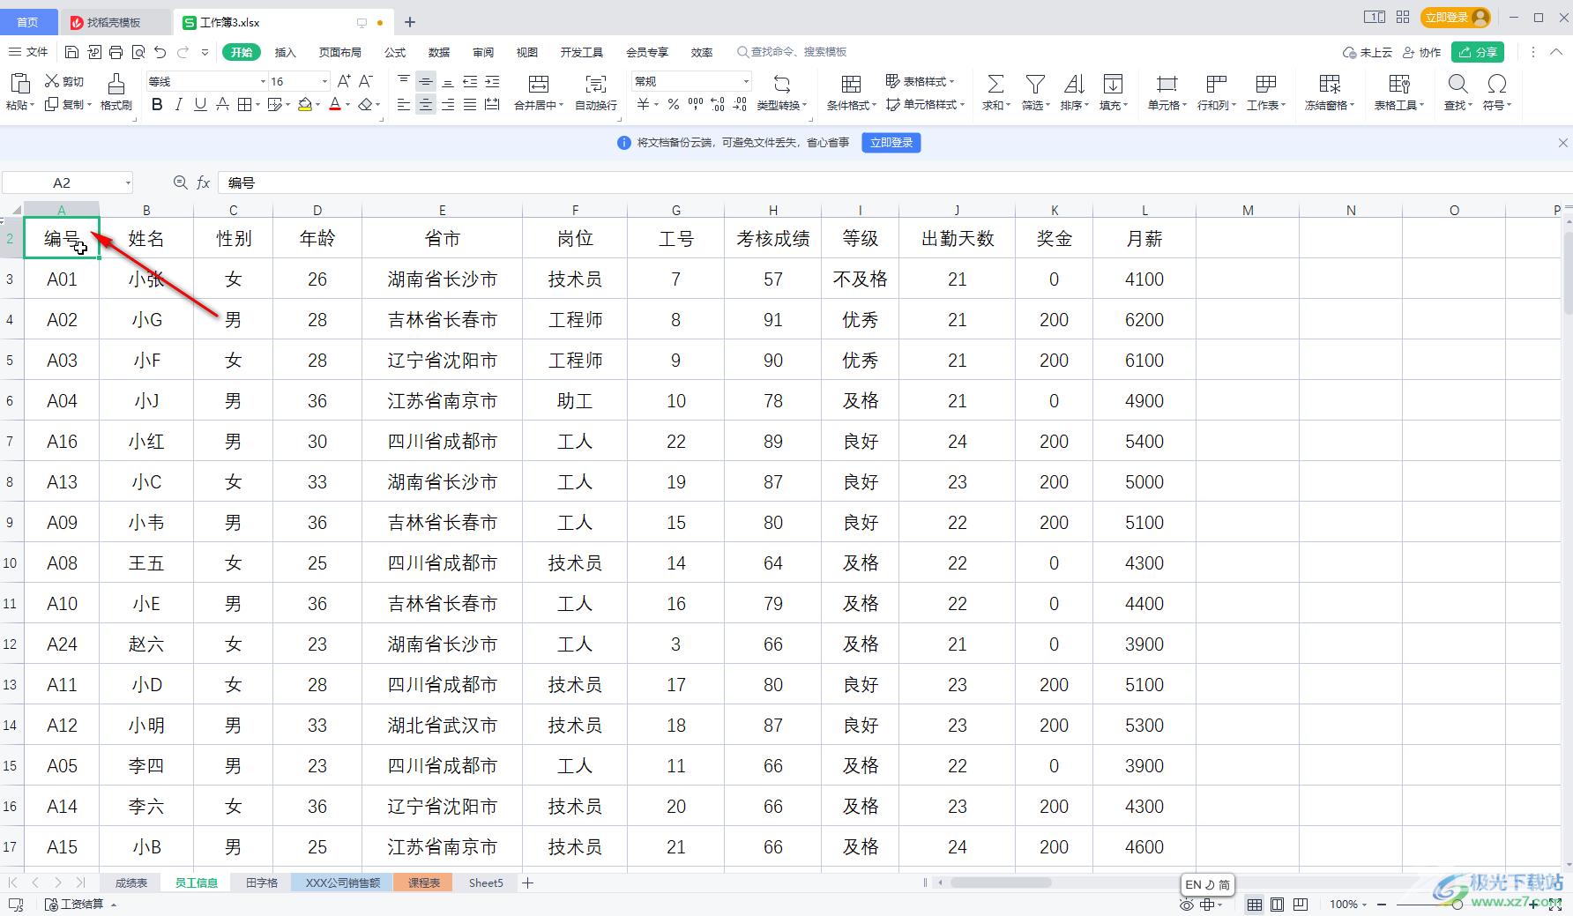Click the Find (查找) magnifier icon

coord(1457,84)
